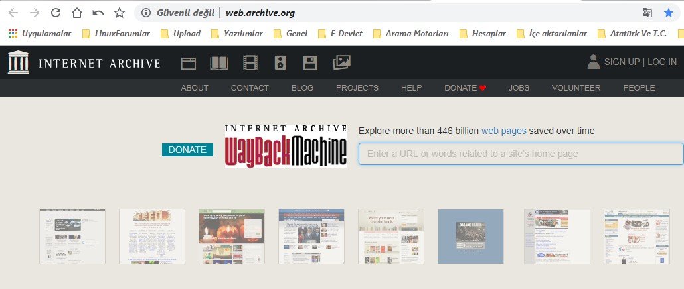Click the browser forward arrow
The width and height of the screenshot is (684, 289).
click(35, 13)
